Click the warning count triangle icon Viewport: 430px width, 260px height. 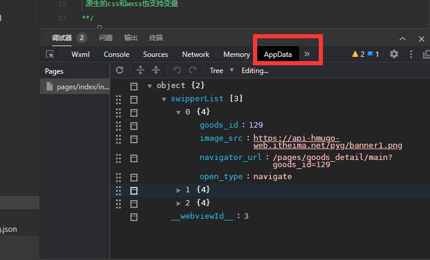click(x=355, y=54)
